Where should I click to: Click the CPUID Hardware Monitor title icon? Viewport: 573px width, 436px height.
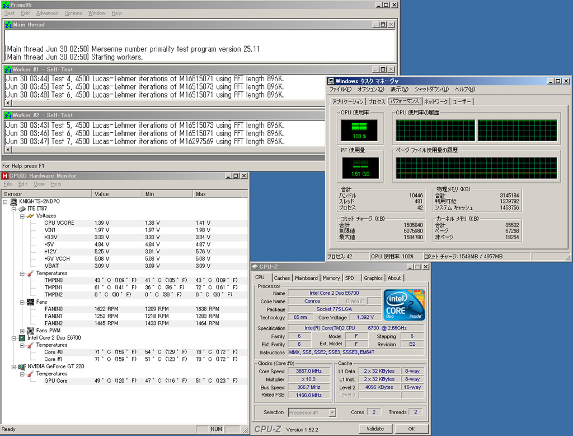point(5,176)
